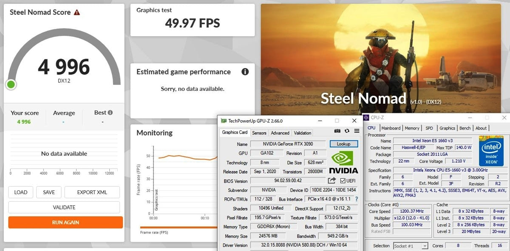Select the Mainboard tab in CPU-Z
Viewport: 510px width, 251px height.
point(391,128)
